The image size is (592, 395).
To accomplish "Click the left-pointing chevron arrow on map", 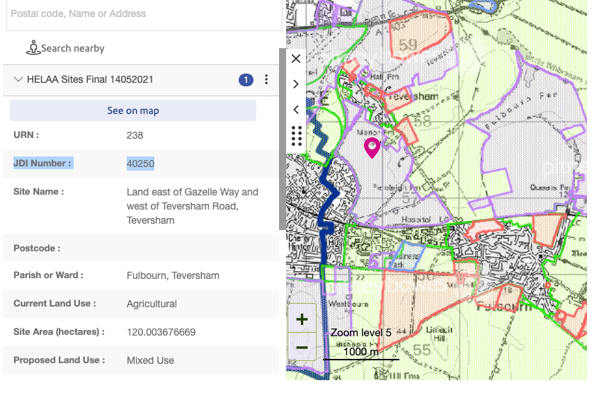I will [296, 110].
